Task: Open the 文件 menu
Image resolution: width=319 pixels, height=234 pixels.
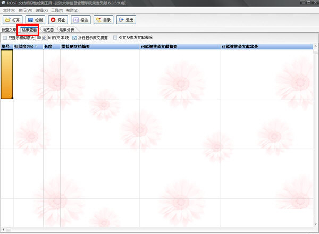Action: pyautogui.click(x=9, y=10)
